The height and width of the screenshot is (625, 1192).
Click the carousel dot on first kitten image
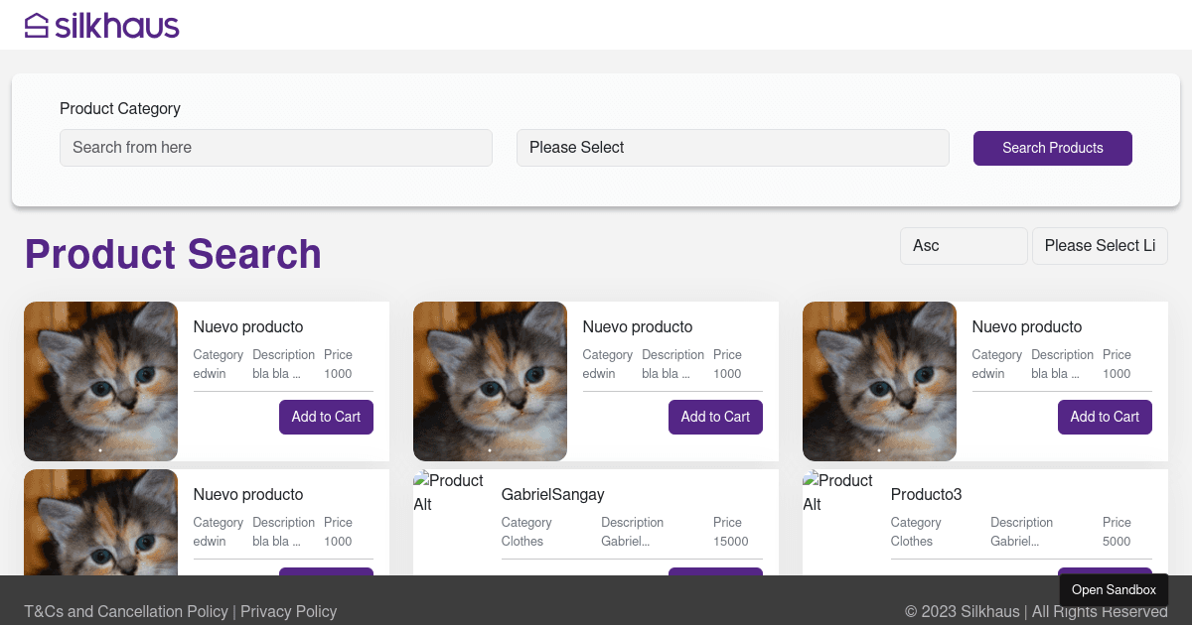[100, 449]
